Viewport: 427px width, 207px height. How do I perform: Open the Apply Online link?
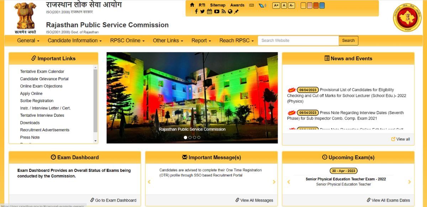pyautogui.click(x=31, y=94)
